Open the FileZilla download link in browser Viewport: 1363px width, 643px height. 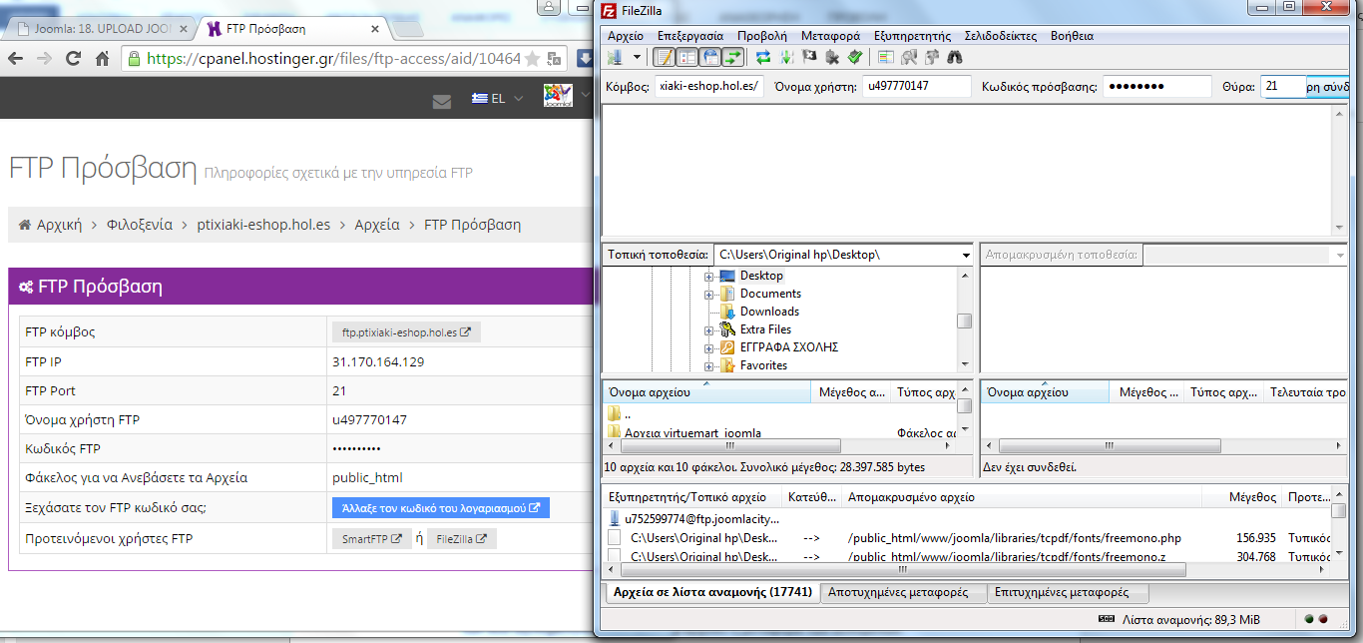point(462,539)
